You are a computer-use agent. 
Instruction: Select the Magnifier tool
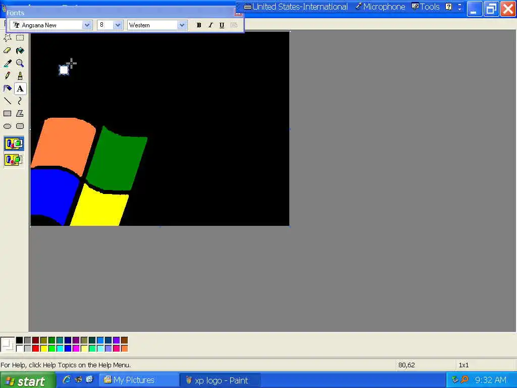(20, 63)
